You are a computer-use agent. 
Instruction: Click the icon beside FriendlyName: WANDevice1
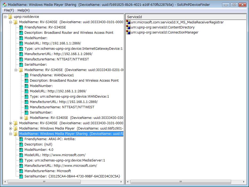pyautogui.click(x=26, y=75)
